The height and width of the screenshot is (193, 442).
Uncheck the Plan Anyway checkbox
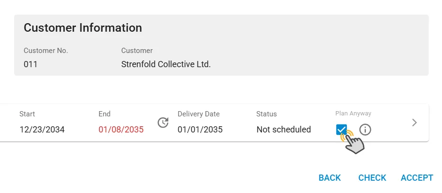tap(342, 130)
